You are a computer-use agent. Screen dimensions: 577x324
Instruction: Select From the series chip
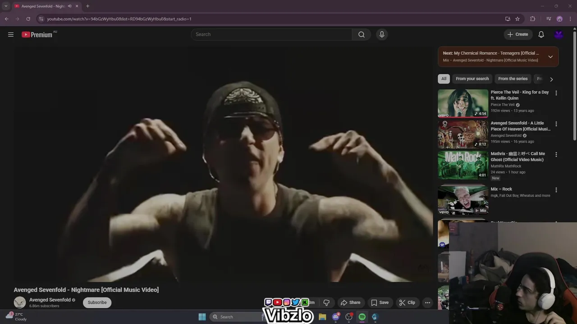[513, 79]
